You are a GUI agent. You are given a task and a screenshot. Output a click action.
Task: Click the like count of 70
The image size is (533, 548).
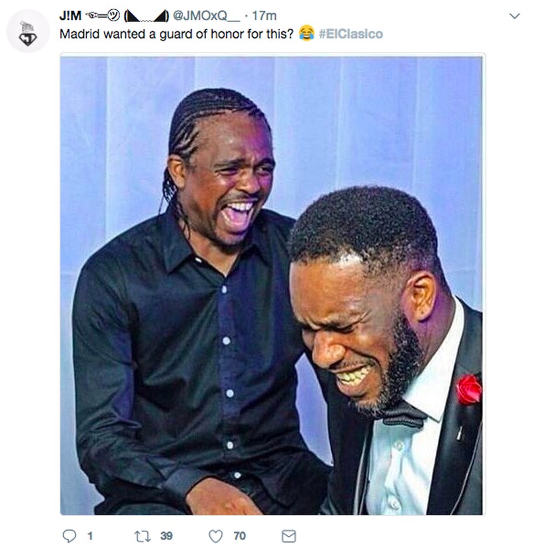pos(239,535)
